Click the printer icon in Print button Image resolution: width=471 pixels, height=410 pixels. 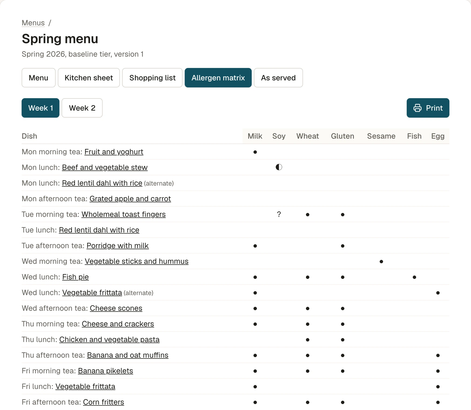pos(417,108)
